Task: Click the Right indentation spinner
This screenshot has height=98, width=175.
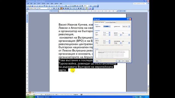Action: [x=109, y=35]
